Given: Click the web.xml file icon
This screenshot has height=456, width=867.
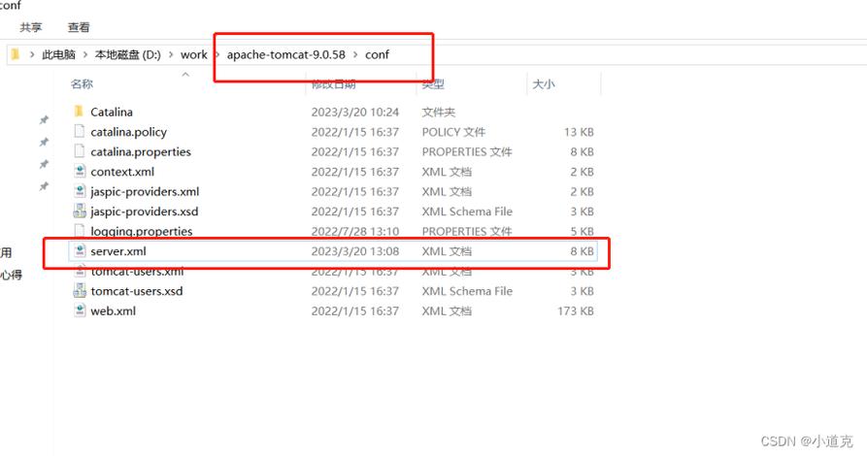Looking at the screenshot, I should click(x=80, y=311).
